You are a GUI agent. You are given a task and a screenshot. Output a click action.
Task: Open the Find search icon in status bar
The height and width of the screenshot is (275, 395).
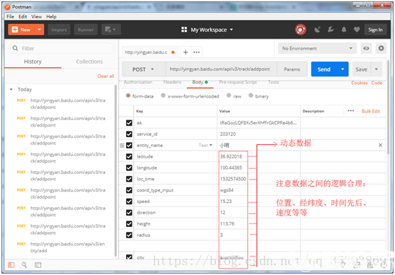click(x=24, y=264)
